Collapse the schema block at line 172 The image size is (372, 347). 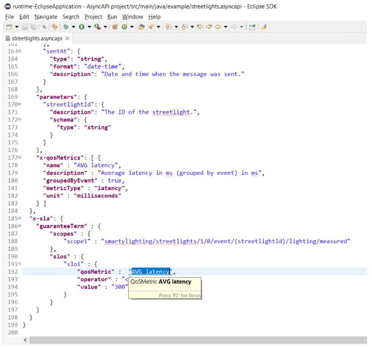20,119
